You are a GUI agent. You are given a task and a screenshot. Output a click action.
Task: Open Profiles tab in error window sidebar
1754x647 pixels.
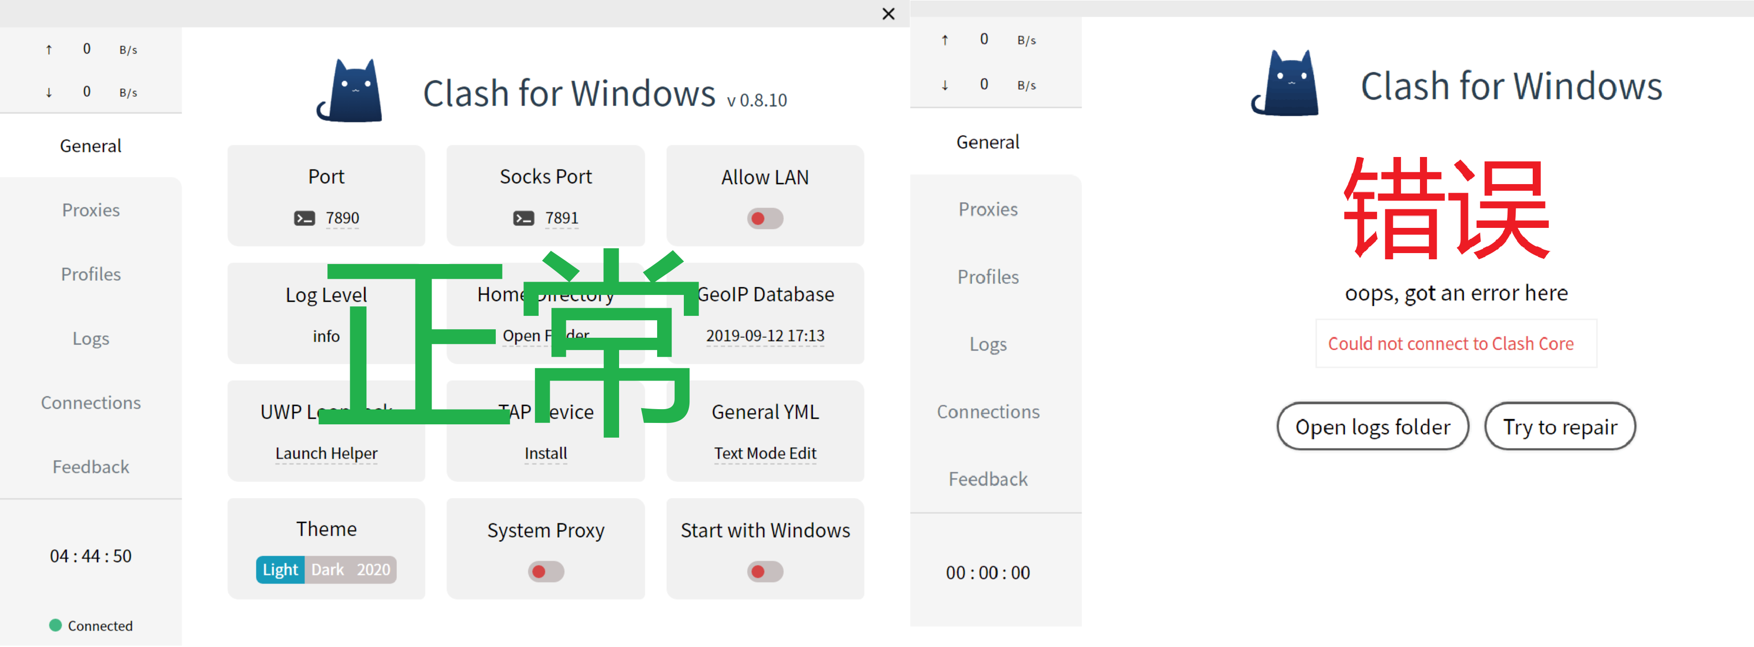tap(987, 276)
